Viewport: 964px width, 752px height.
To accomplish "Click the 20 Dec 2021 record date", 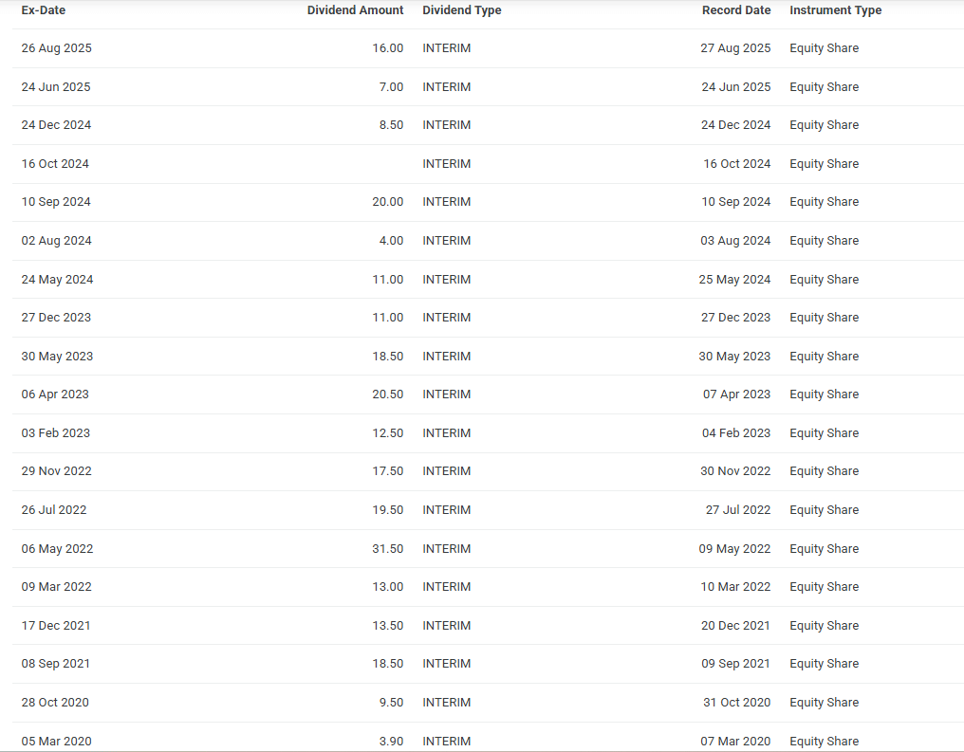I will pyautogui.click(x=735, y=626).
